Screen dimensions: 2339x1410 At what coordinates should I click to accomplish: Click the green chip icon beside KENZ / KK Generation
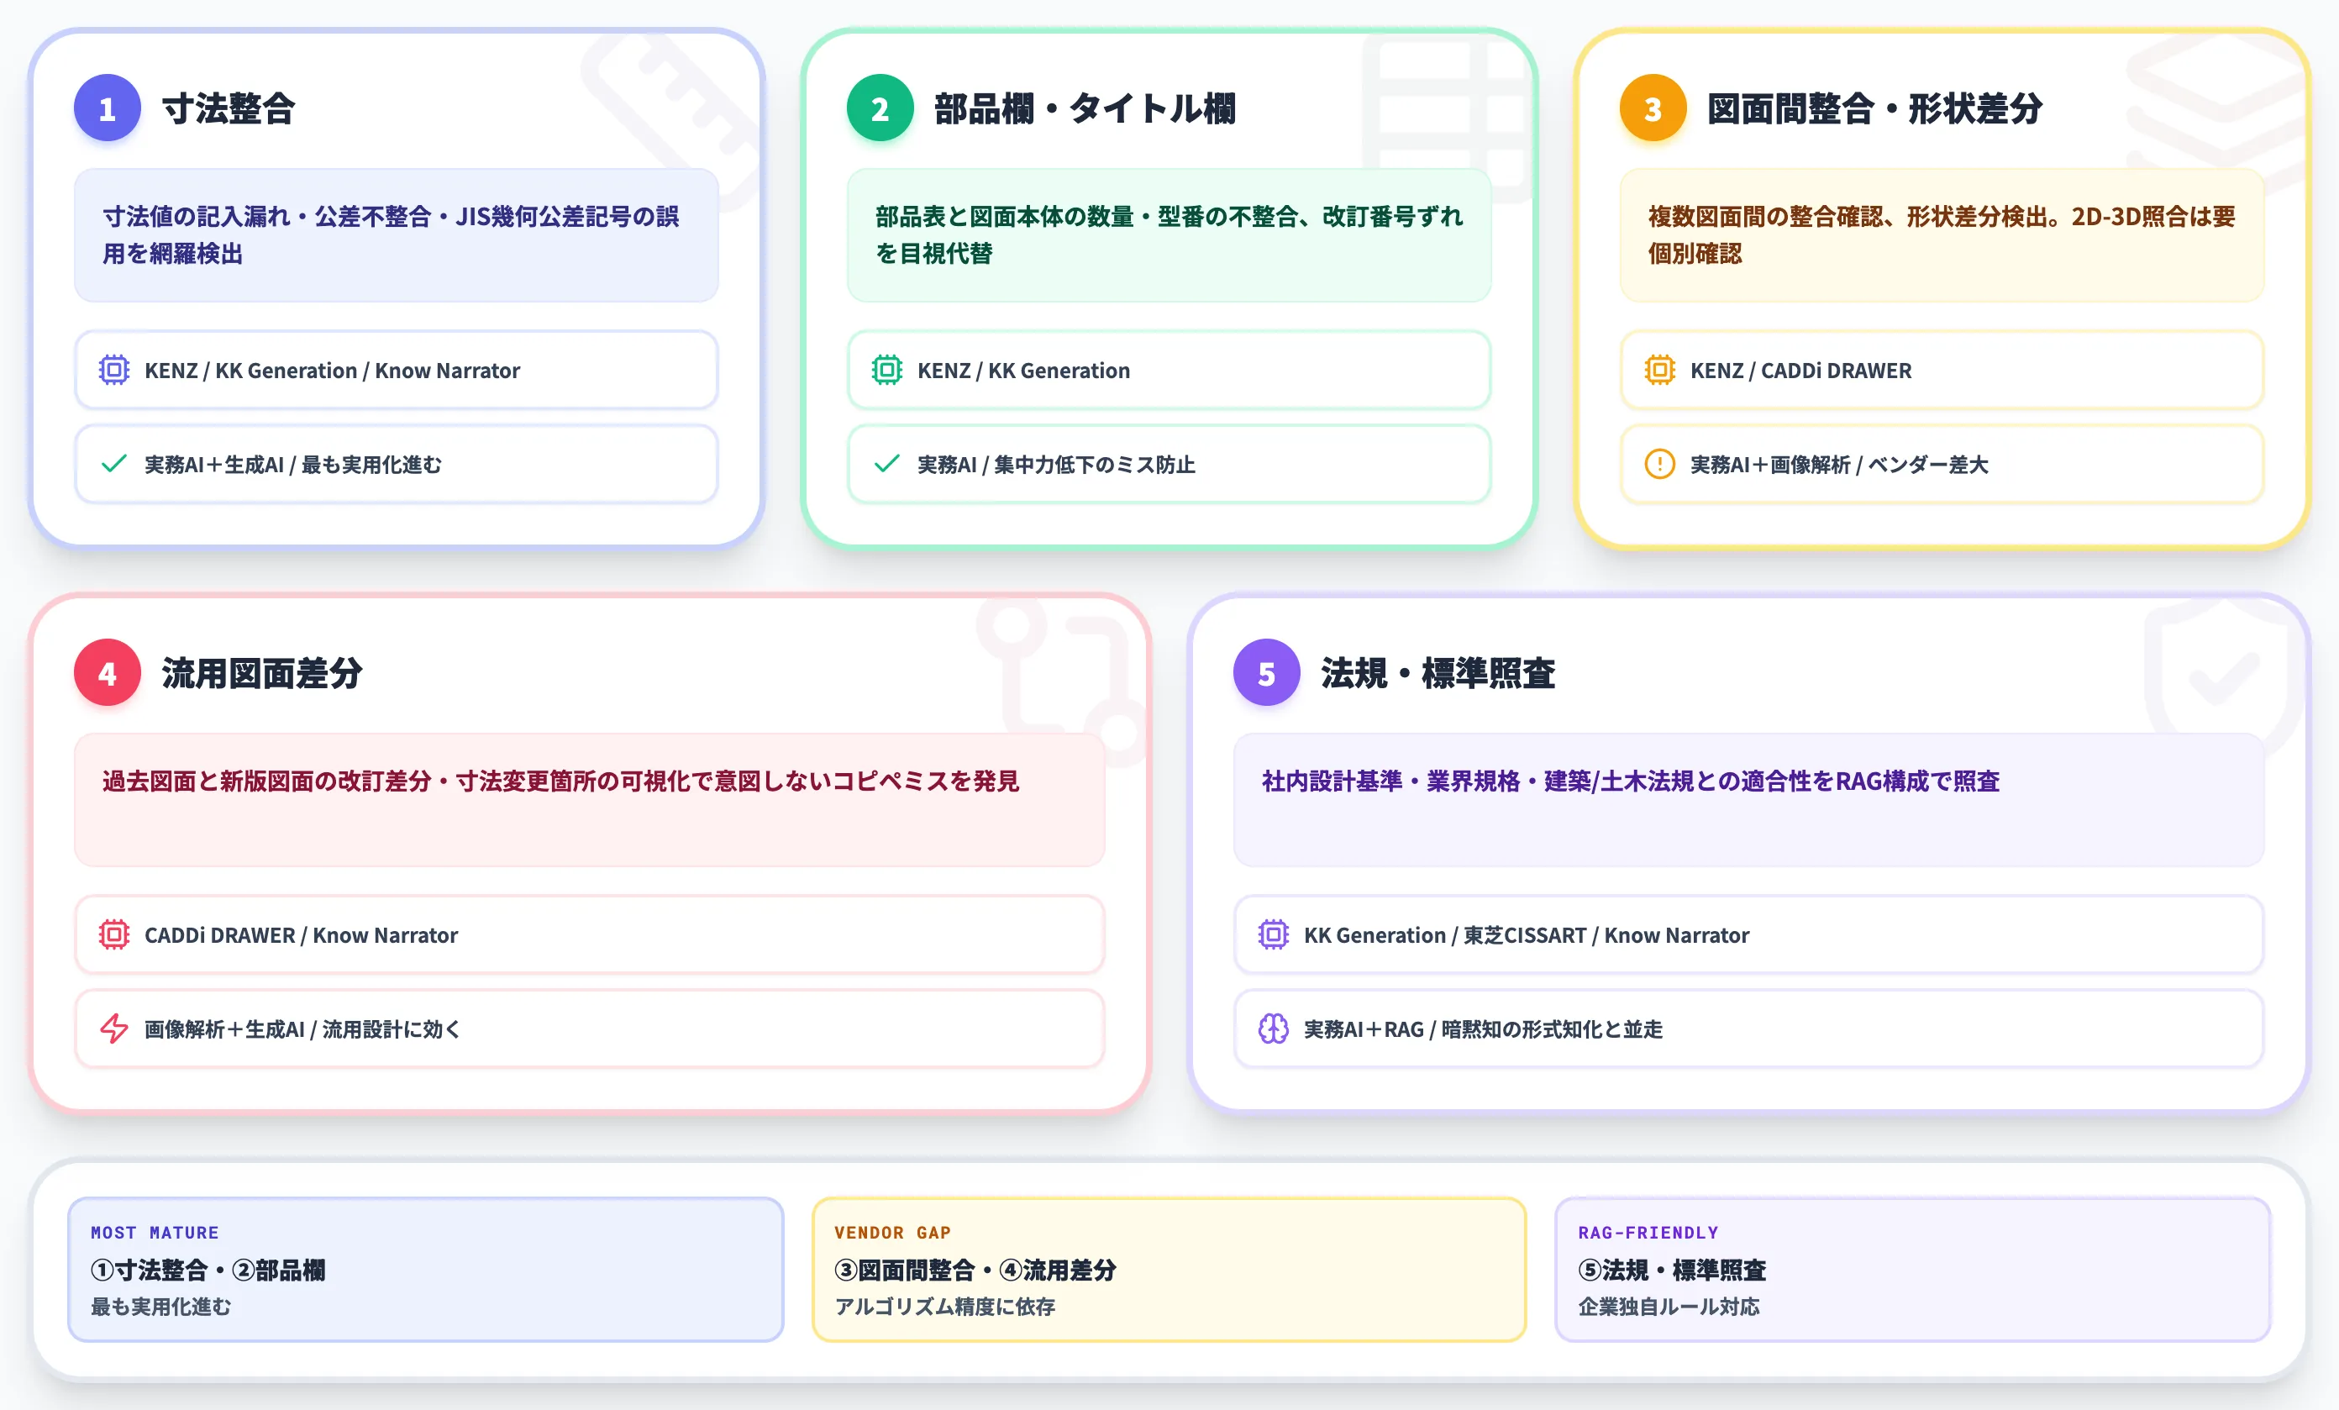[x=886, y=370]
